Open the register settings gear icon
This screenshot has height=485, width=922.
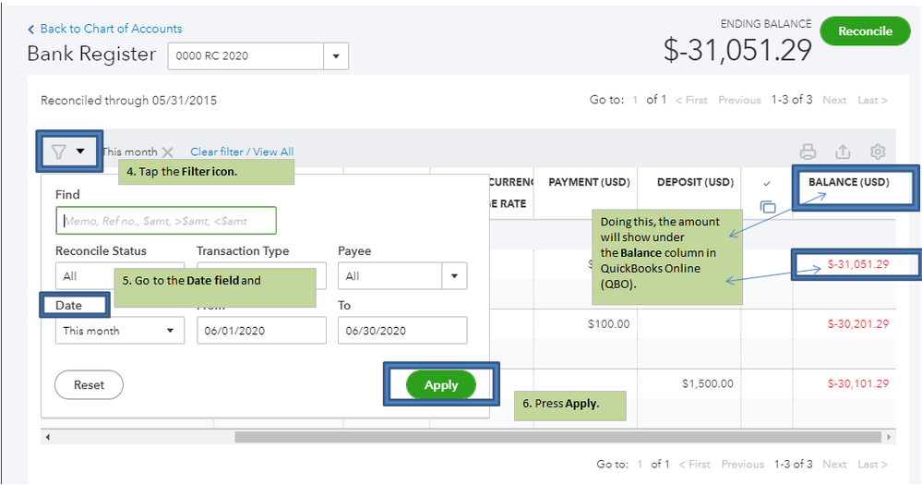(x=878, y=152)
